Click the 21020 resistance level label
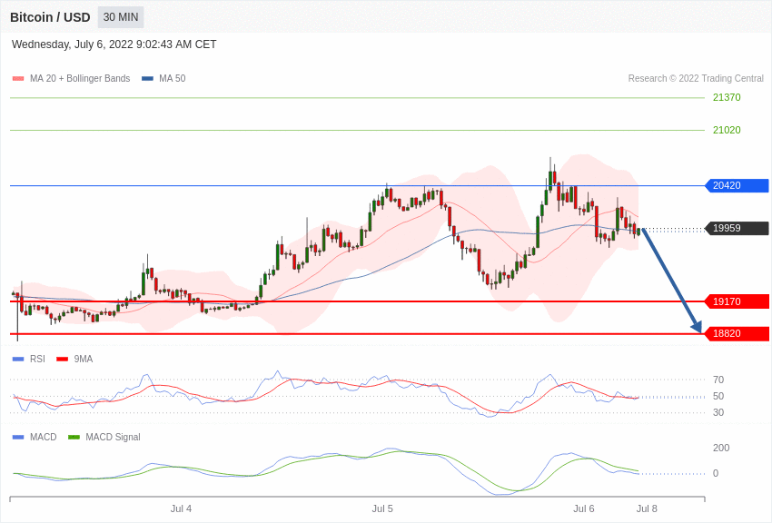 727,130
